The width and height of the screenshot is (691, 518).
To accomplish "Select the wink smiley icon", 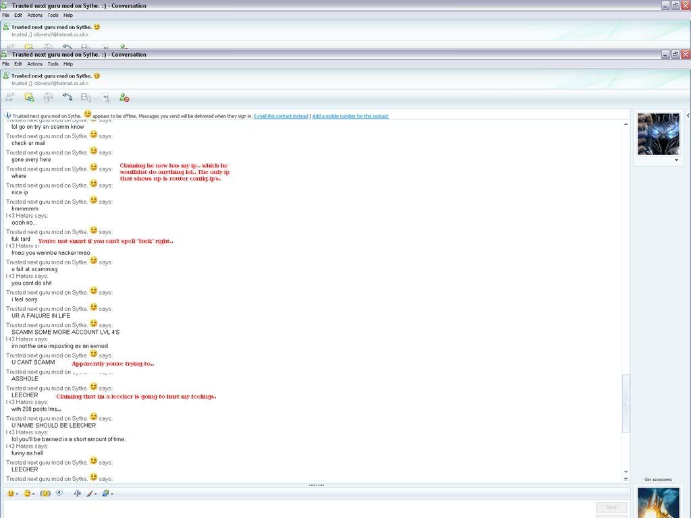I will point(27,493).
